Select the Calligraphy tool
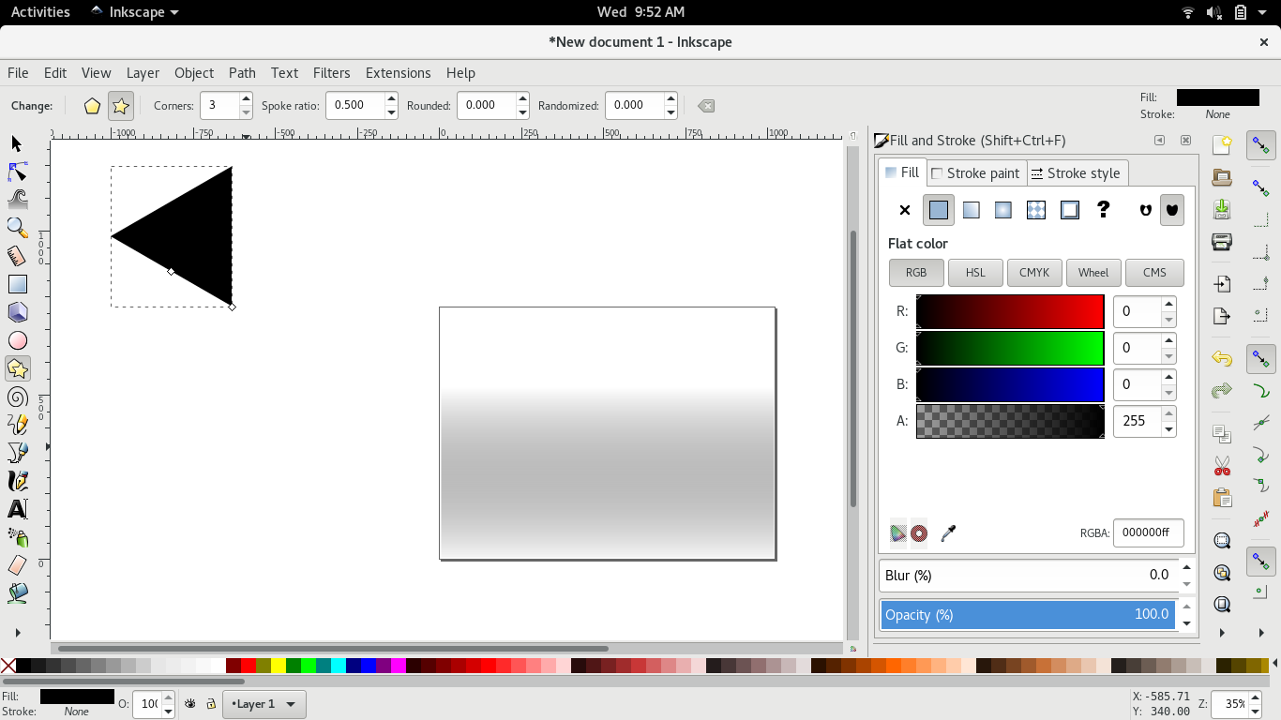 point(17,481)
